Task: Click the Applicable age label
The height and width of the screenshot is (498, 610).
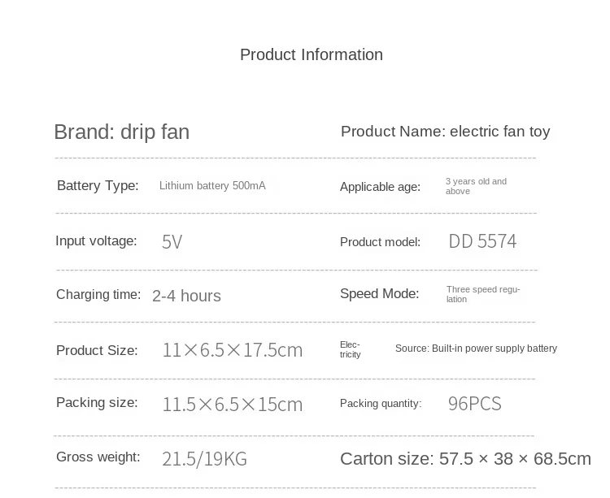Action: (380, 187)
